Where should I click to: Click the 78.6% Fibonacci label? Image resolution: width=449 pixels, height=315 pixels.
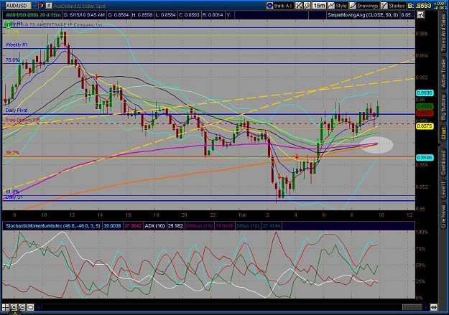[x=13, y=60]
